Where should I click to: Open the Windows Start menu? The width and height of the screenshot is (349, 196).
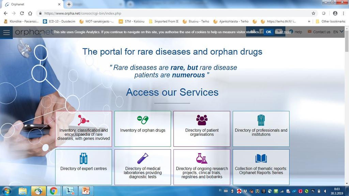coord(7,191)
